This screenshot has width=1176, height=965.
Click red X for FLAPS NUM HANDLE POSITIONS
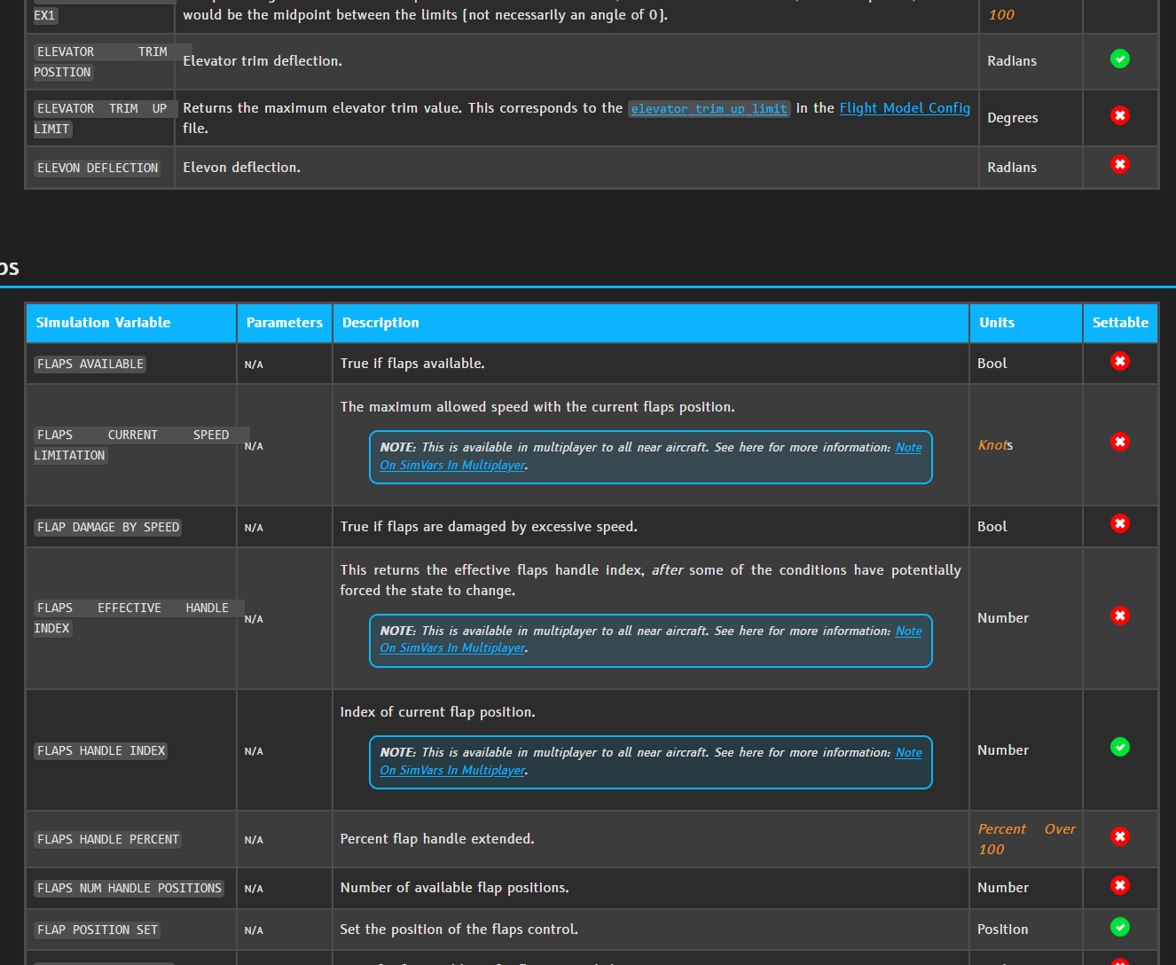point(1120,885)
